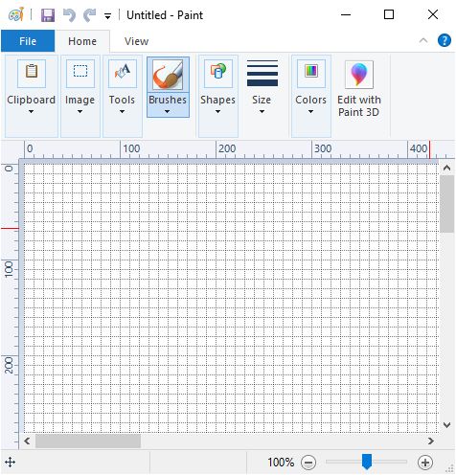The width and height of the screenshot is (456, 475).
Task: Click the Undo arrow in title bar
Action: (69, 15)
